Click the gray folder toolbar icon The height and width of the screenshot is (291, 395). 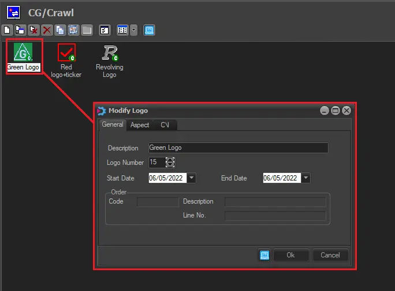coord(87,30)
